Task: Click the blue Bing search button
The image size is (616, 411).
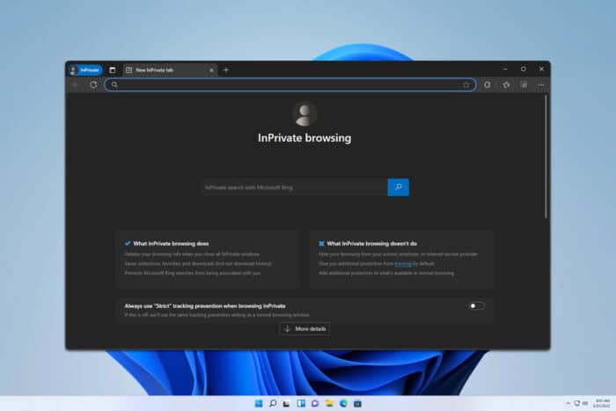Action: point(398,187)
